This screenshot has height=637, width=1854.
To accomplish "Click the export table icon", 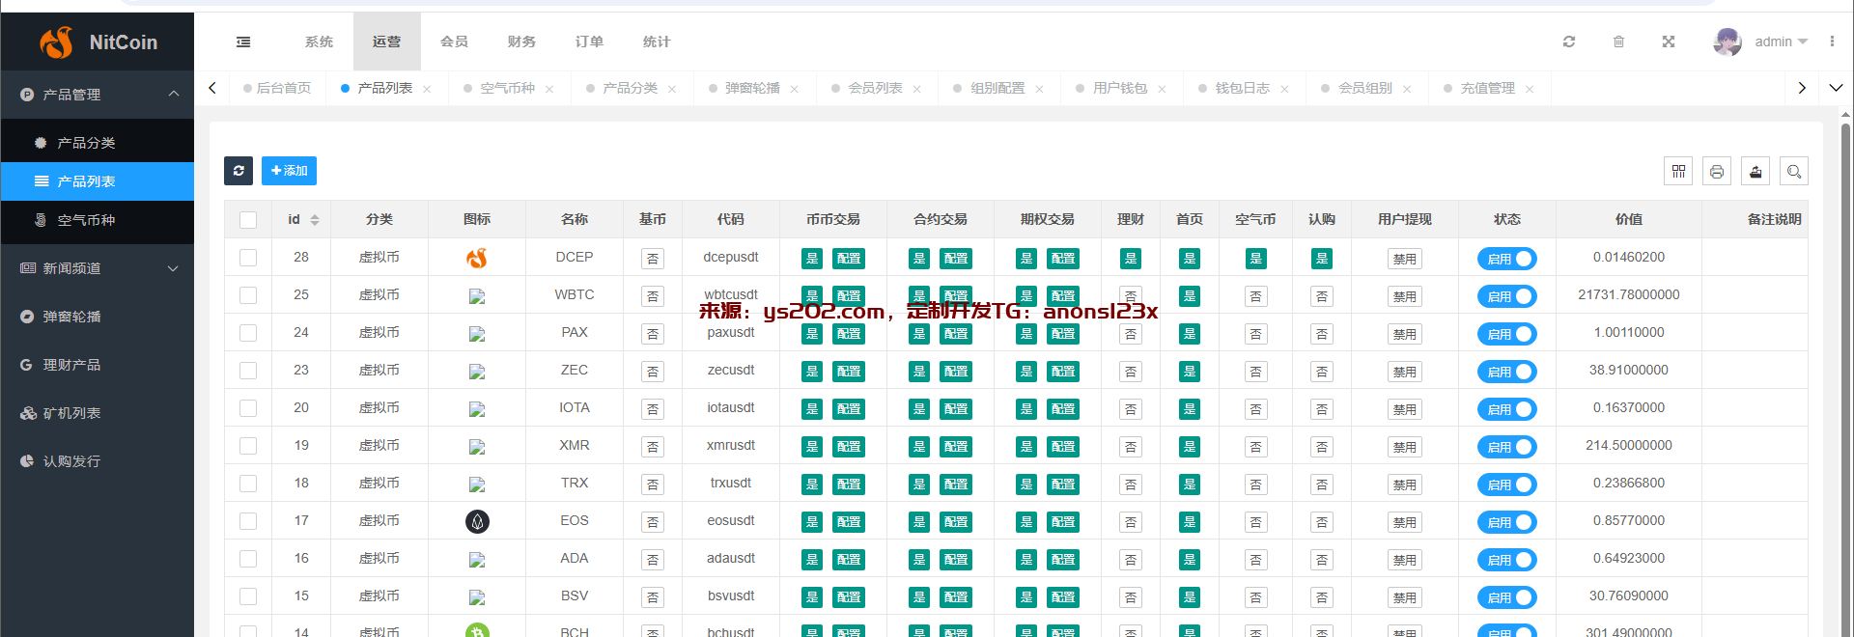I will (x=1756, y=171).
